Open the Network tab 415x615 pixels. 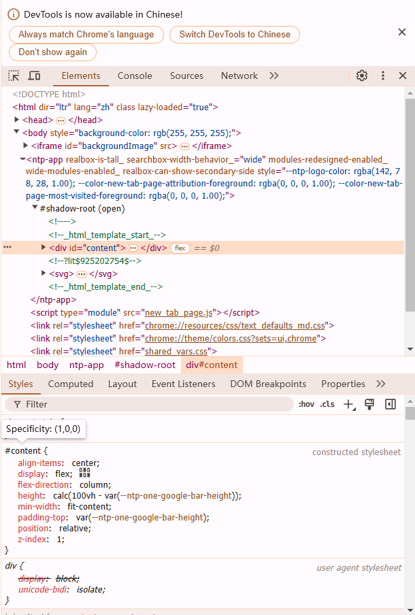point(239,76)
